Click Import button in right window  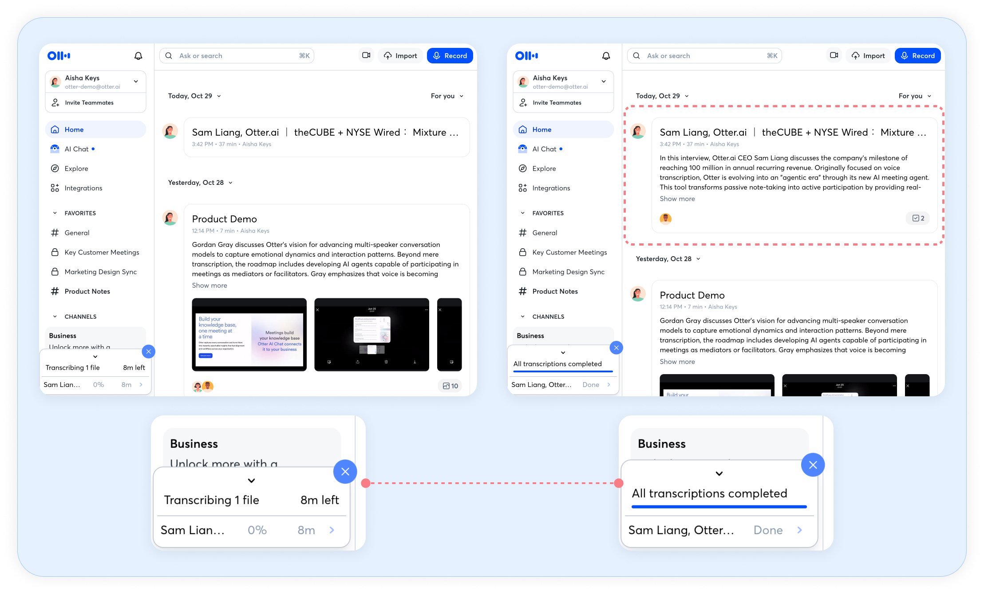868,55
